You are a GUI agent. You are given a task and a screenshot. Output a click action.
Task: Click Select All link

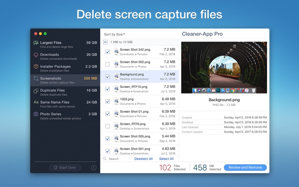(166, 159)
